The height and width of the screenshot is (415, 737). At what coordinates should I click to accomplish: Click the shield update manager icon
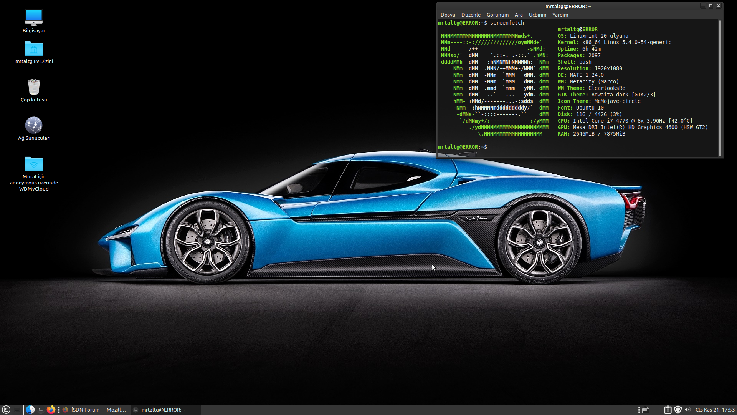tap(678, 410)
